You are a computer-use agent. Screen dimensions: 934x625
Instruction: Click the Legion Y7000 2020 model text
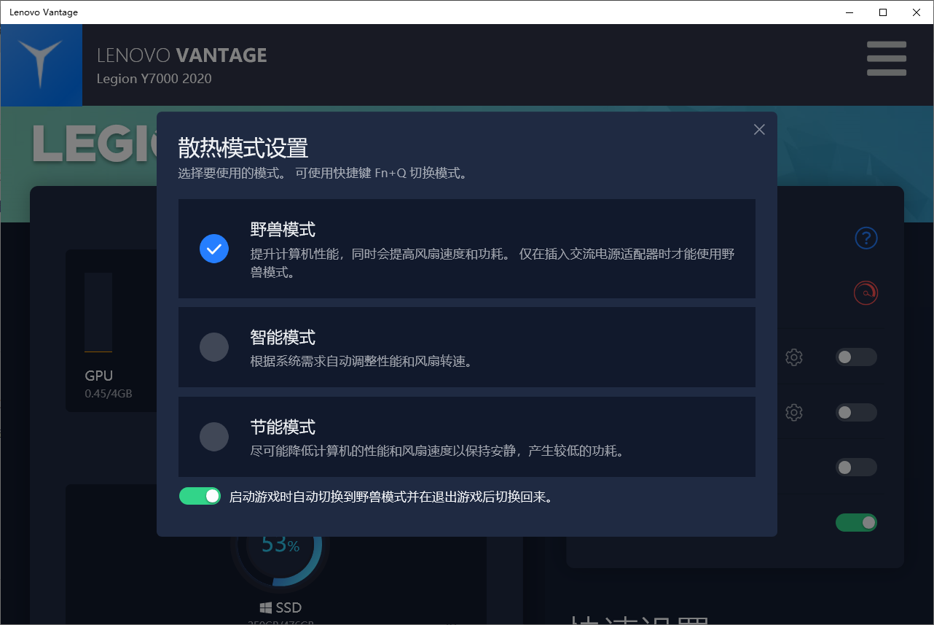(154, 79)
